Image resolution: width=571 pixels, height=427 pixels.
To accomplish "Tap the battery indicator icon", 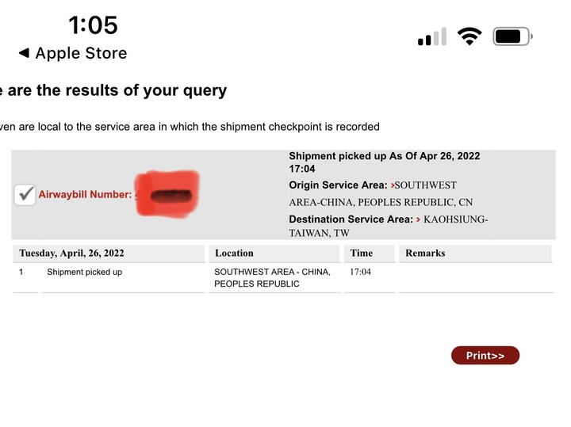I will (513, 36).
